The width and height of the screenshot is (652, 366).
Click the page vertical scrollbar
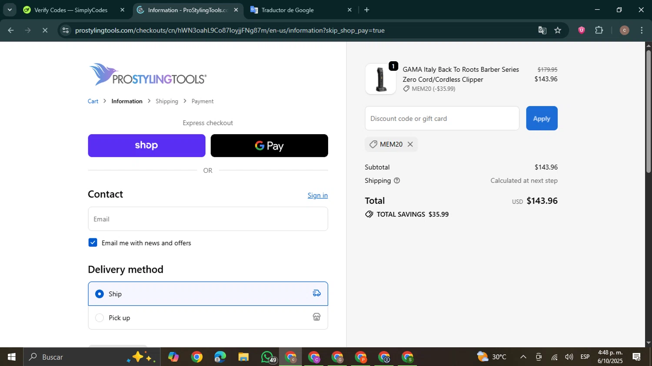(x=649, y=112)
